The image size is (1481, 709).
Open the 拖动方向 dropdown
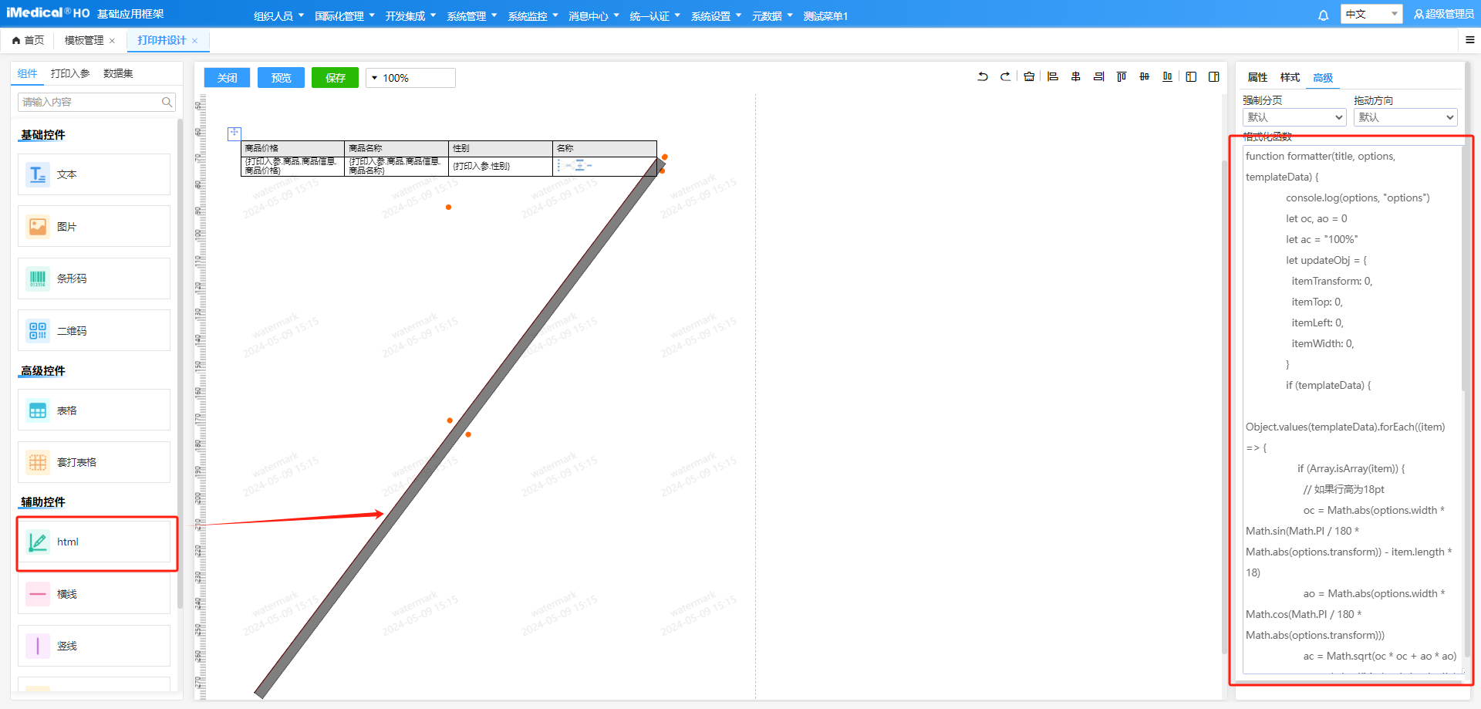(x=1405, y=117)
